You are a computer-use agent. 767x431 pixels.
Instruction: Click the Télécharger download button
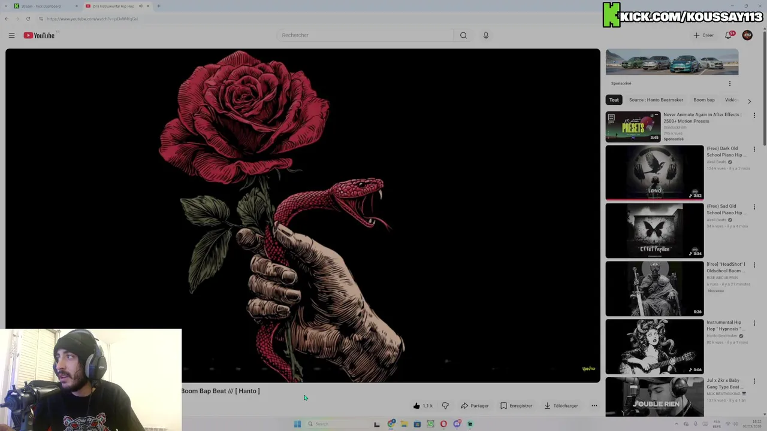point(561,406)
